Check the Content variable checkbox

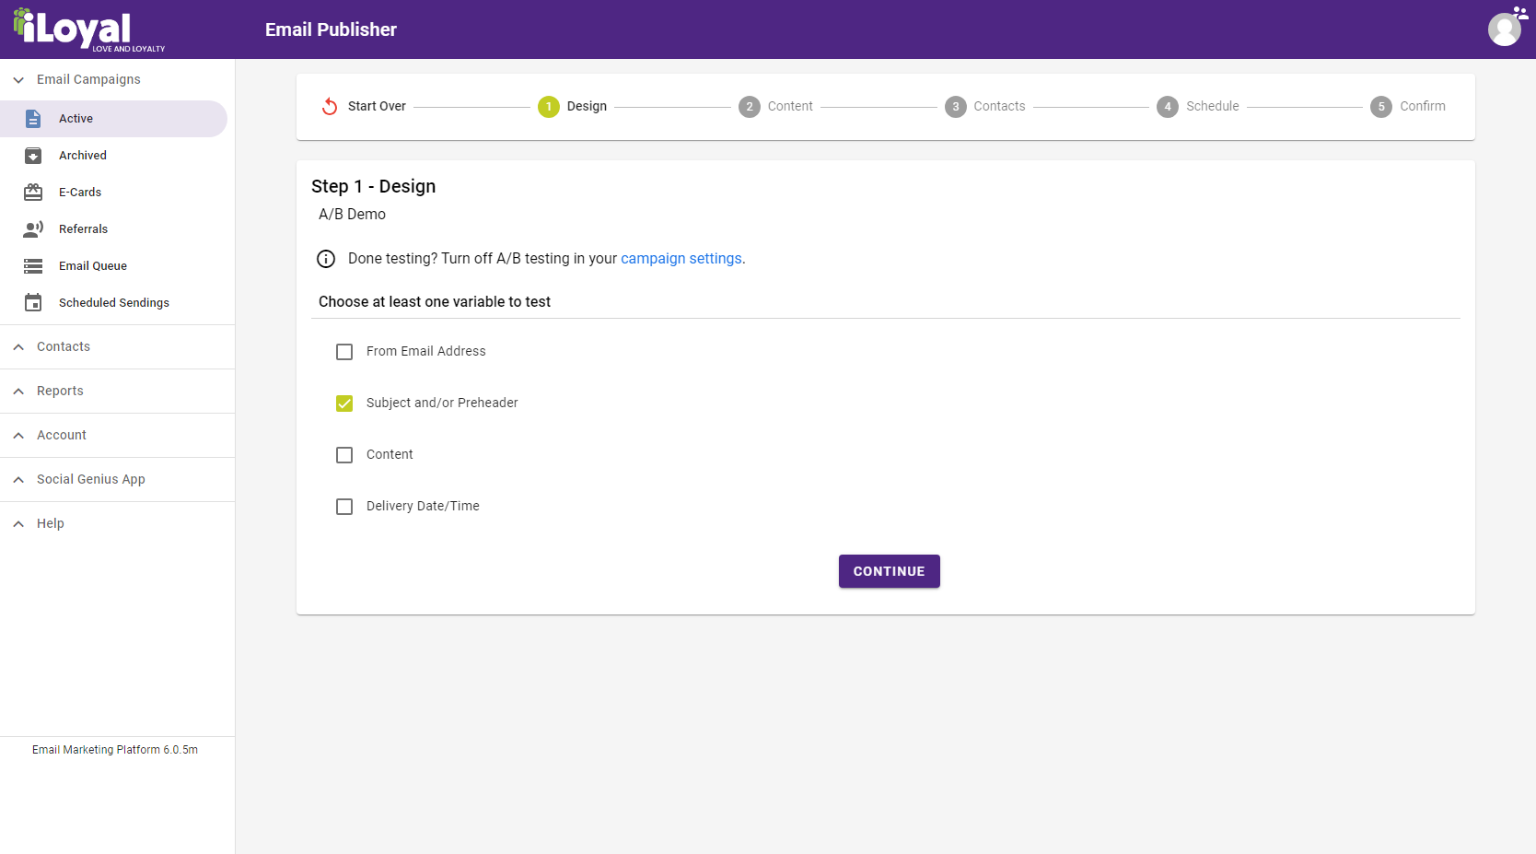[x=344, y=455]
